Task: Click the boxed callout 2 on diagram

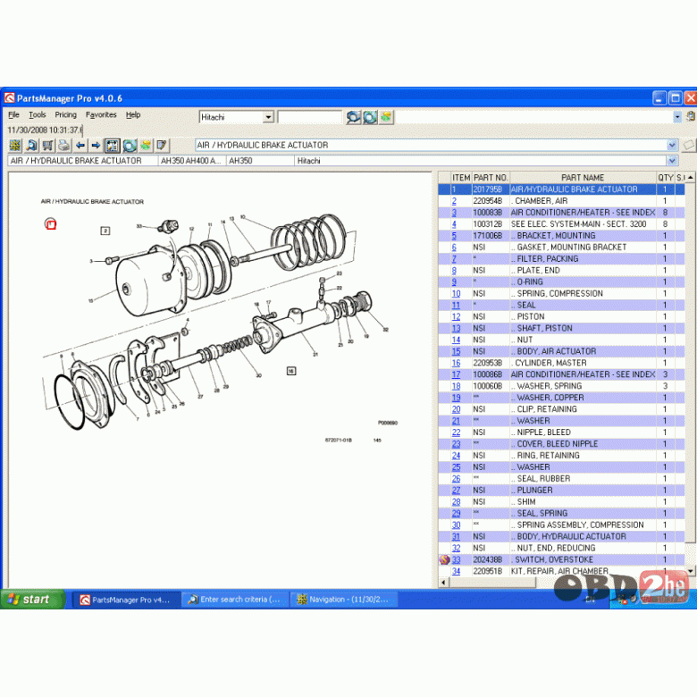Action: tap(105, 231)
